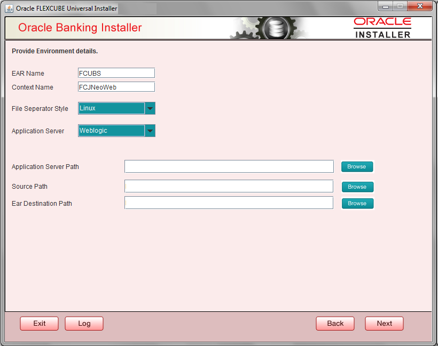
Task: Go Back to the previous step
Action: coord(335,324)
